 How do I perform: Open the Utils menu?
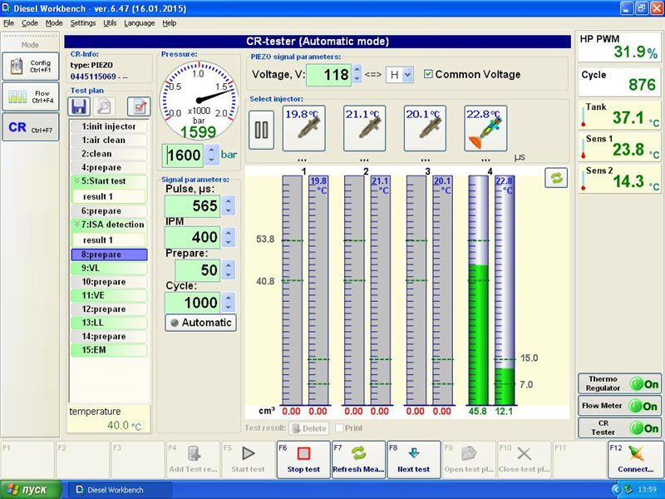110,23
